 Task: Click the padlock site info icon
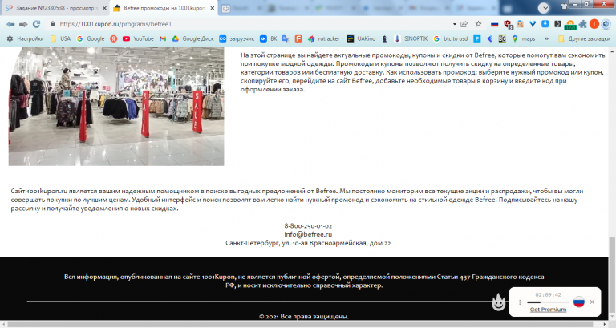pos(53,24)
